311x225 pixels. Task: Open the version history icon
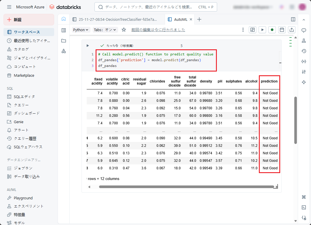pyautogui.click(x=304, y=51)
